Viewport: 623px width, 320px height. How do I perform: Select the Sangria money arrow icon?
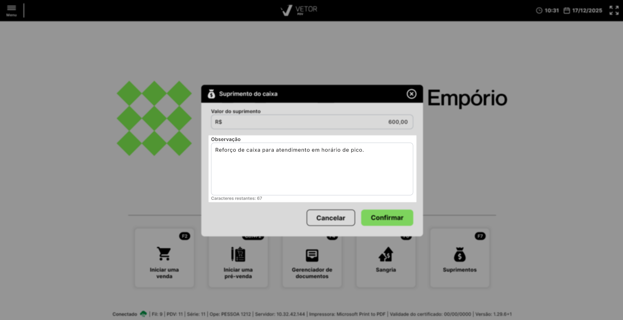coord(386,254)
